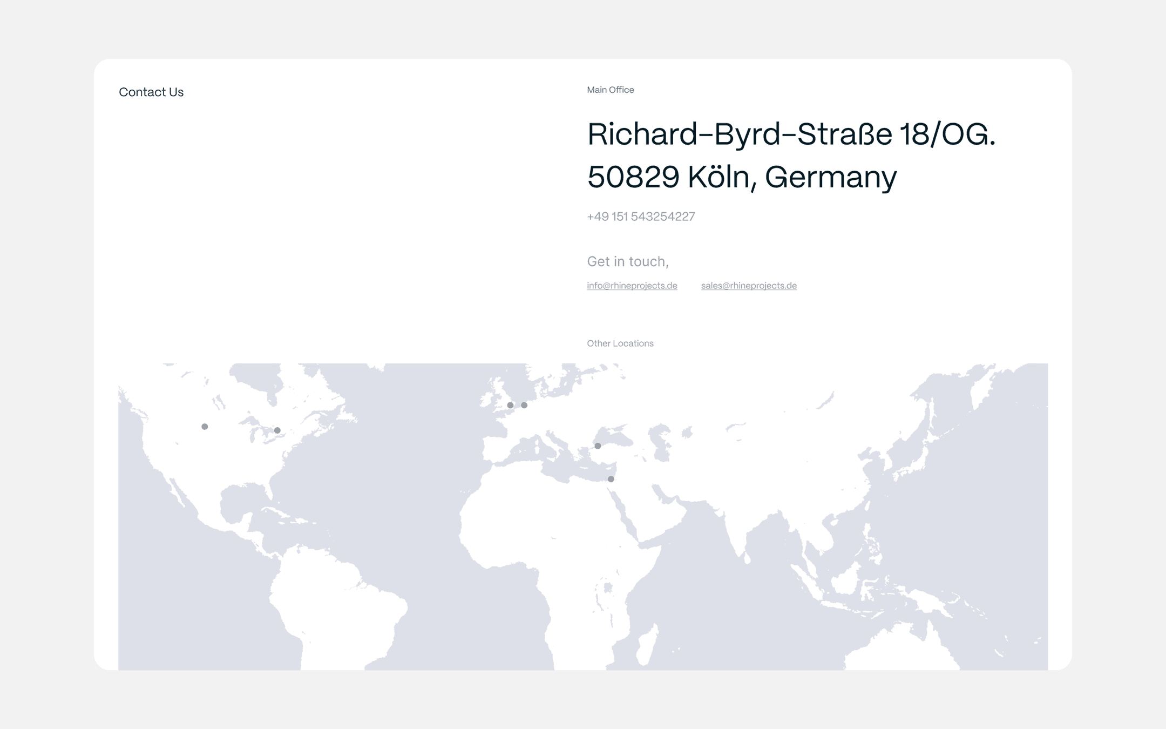Click the location dot near Istanbul, Turkey

click(598, 446)
